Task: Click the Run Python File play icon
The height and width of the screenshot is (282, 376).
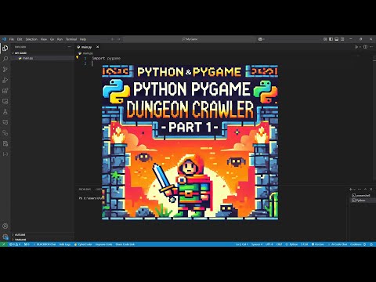Action: (x=356, y=47)
